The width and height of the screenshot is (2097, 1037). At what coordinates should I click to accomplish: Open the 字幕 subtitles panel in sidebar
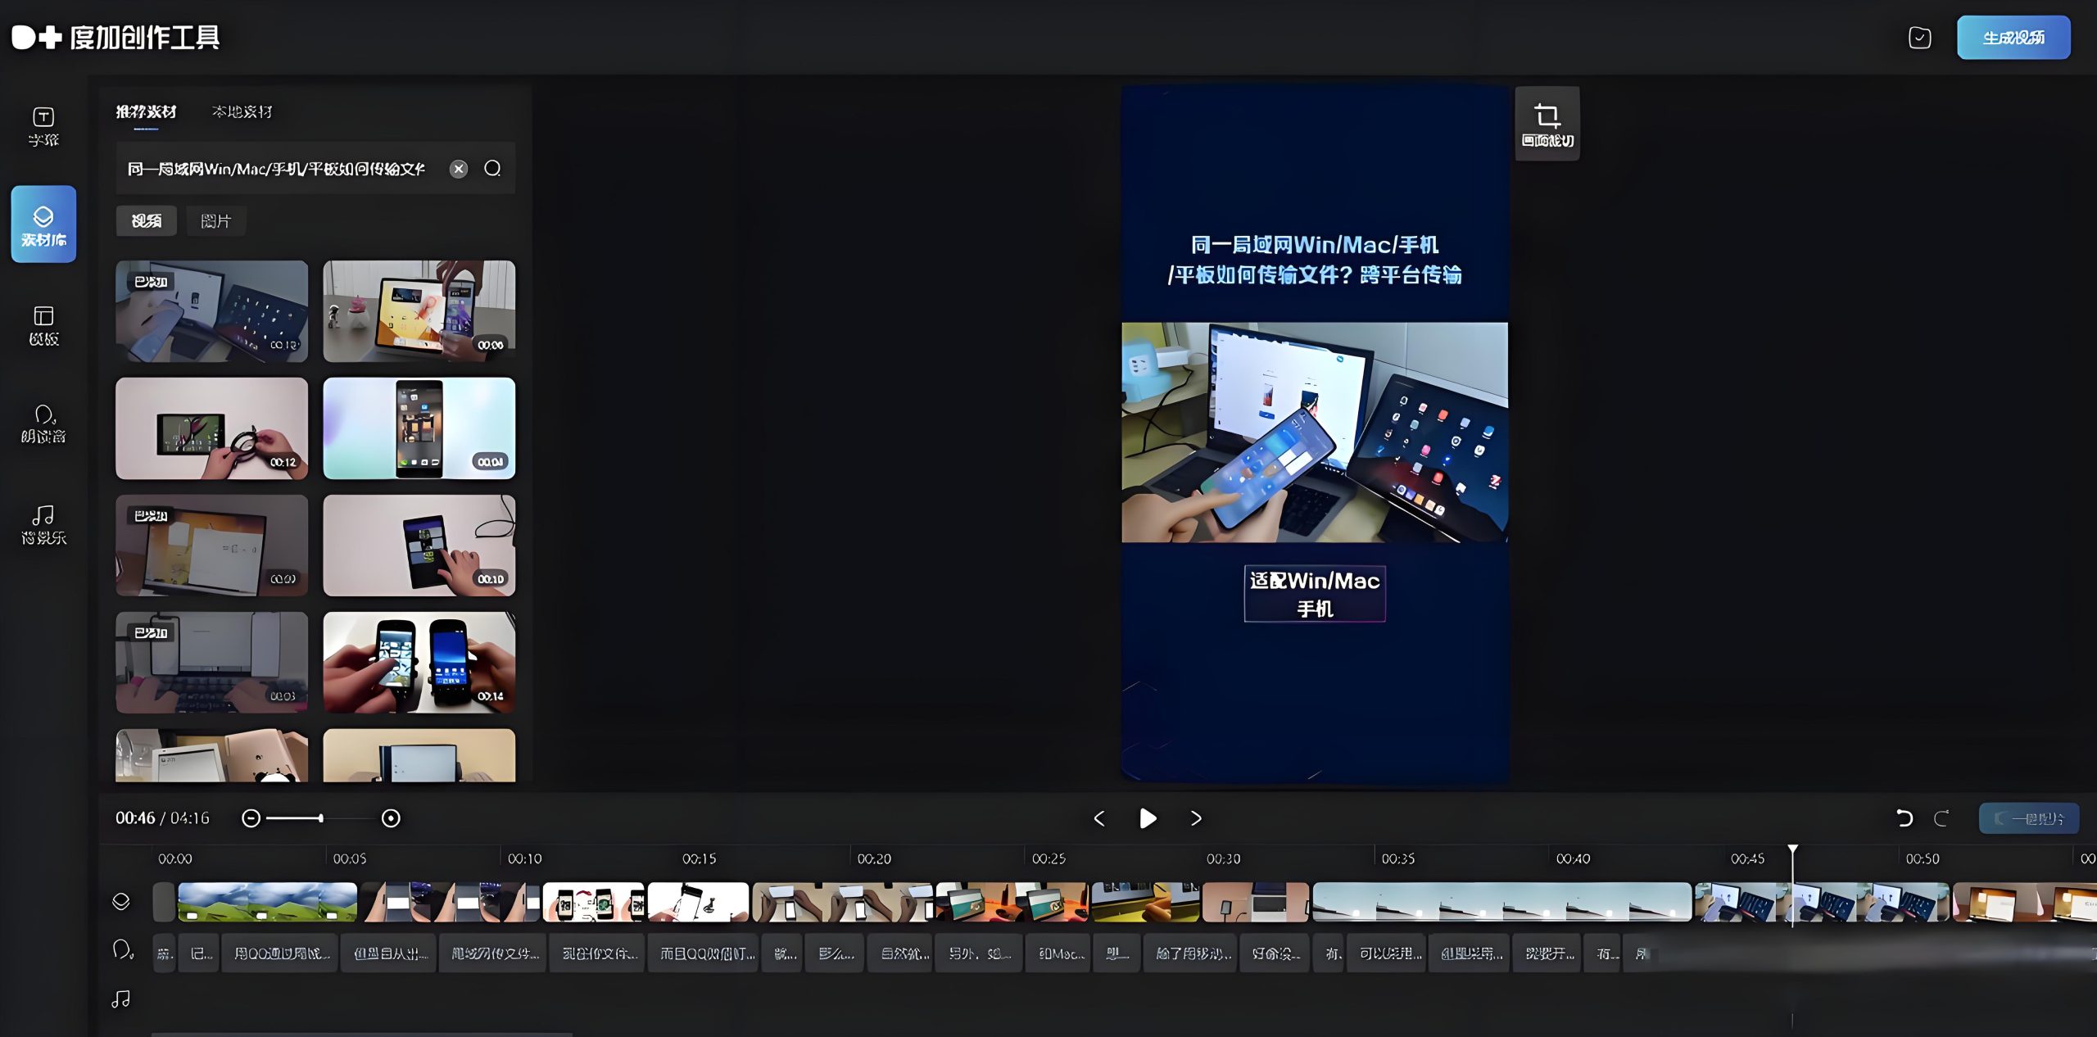(43, 126)
